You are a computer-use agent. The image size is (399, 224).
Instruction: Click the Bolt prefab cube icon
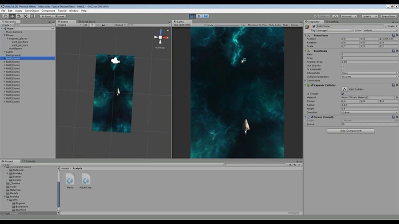tap(307, 27)
